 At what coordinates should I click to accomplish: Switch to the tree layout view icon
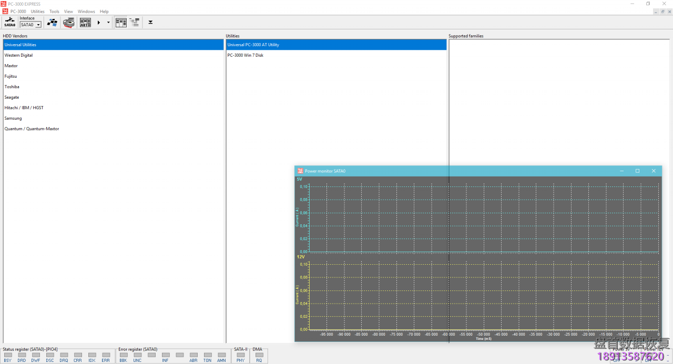pos(135,22)
